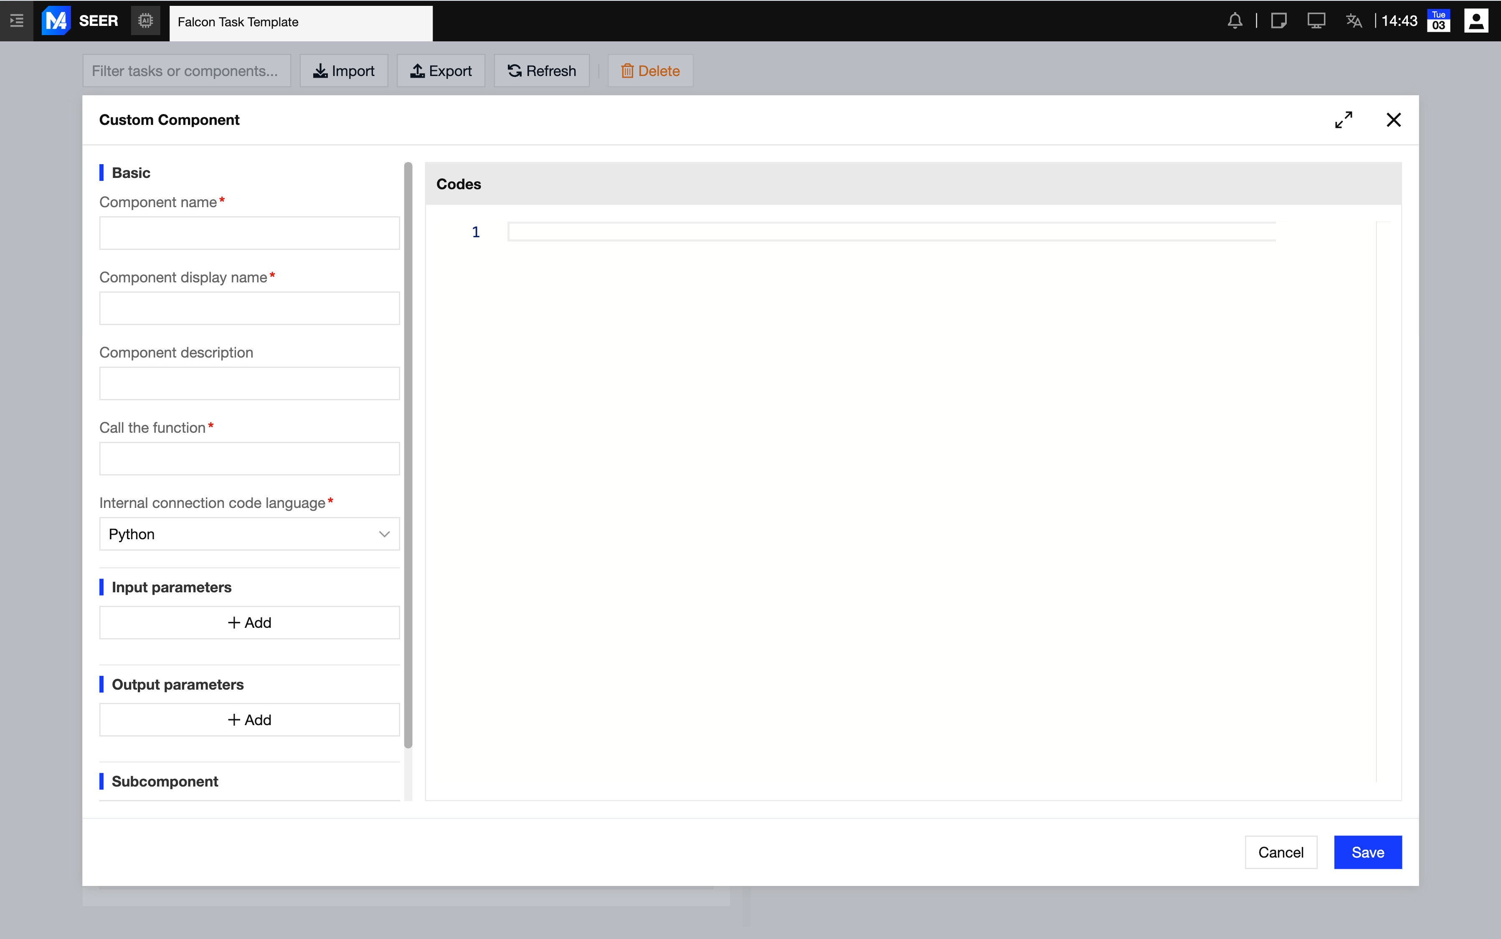Screen dimensions: 1501x939
Task: Open the calendar date widget
Action: [x=1438, y=20]
